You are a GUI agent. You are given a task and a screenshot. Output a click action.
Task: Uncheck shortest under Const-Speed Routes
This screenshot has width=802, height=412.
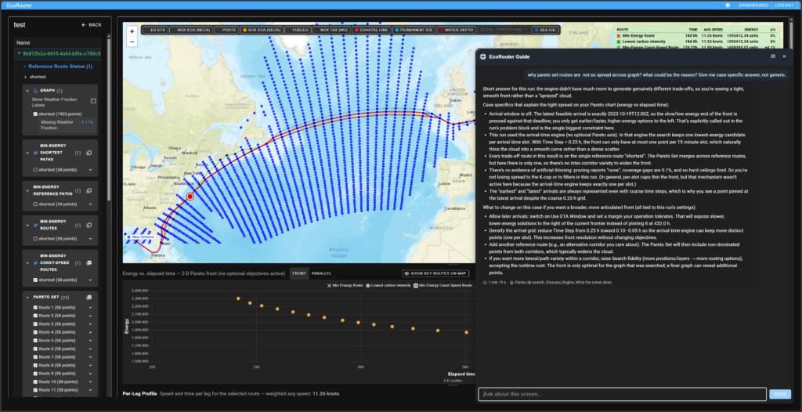tap(34, 280)
